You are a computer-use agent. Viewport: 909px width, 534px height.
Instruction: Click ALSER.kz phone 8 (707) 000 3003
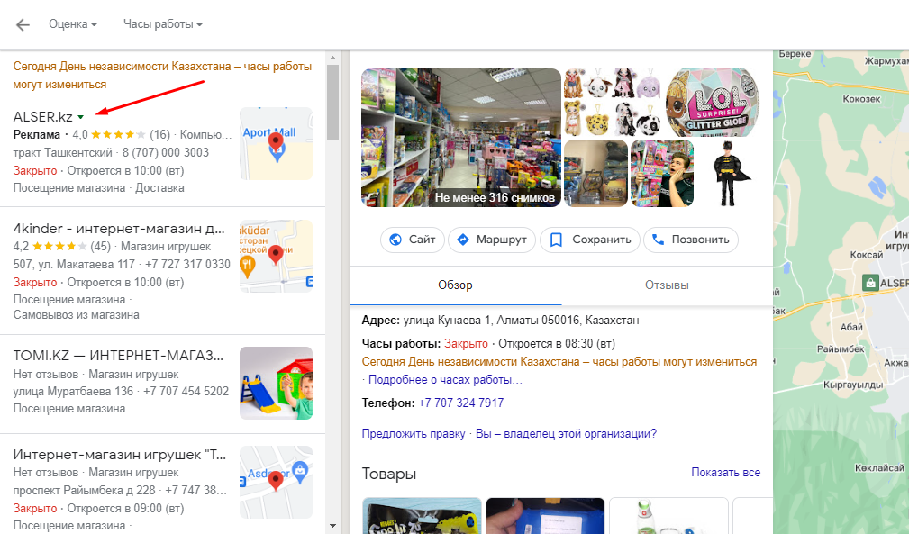[x=165, y=153]
